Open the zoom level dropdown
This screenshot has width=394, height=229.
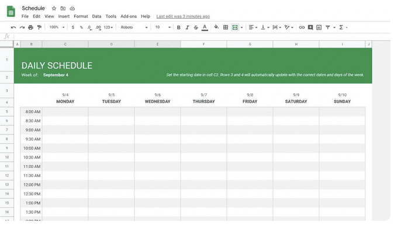[57, 27]
